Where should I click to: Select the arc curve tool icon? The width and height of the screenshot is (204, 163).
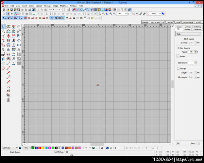click(19, 31)
